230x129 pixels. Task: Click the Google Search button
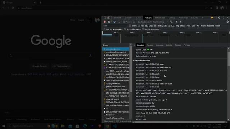pos(40,66)
